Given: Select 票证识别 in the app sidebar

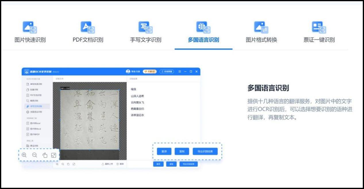Looking at the screenshot, I should (32, 145).
